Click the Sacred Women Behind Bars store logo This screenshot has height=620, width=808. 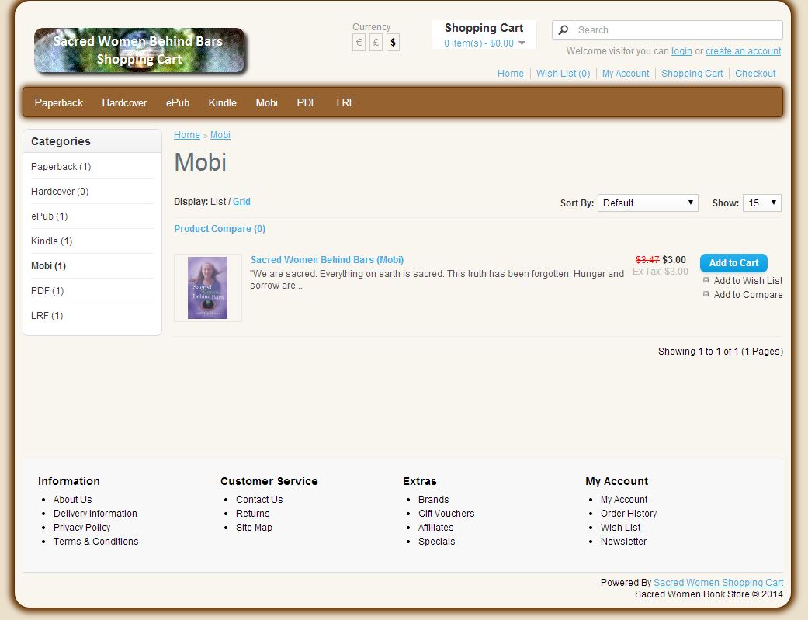140,51
